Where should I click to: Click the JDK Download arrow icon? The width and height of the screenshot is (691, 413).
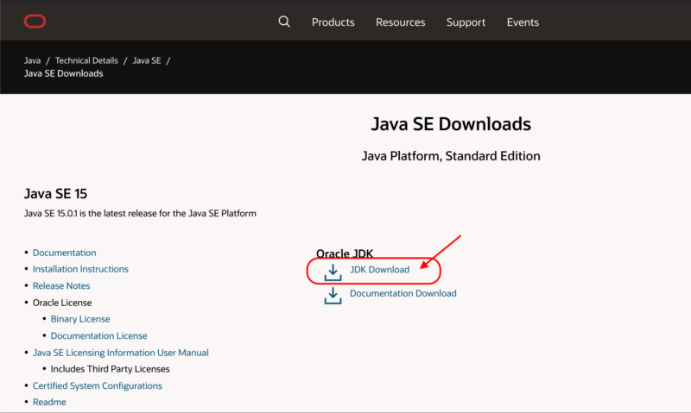point(333,272)
